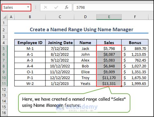Click cell 'W-2'
The width and height of the screenshot is (154, 117).
(x=30, y=84)
